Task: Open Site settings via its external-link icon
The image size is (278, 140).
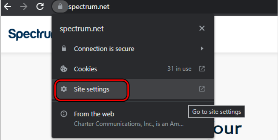Action: 202,89
